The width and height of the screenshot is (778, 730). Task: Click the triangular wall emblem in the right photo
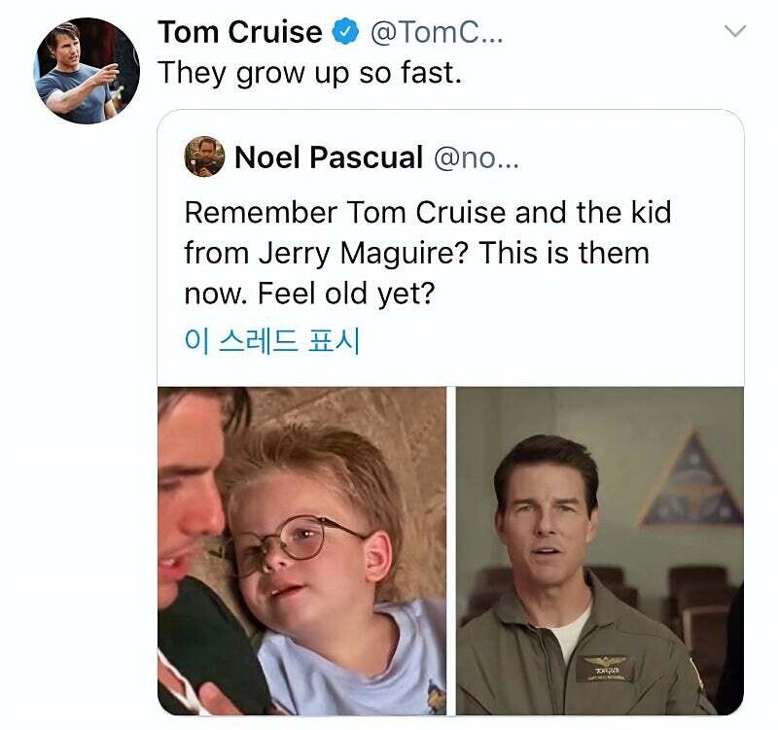(x=690, y=481)
